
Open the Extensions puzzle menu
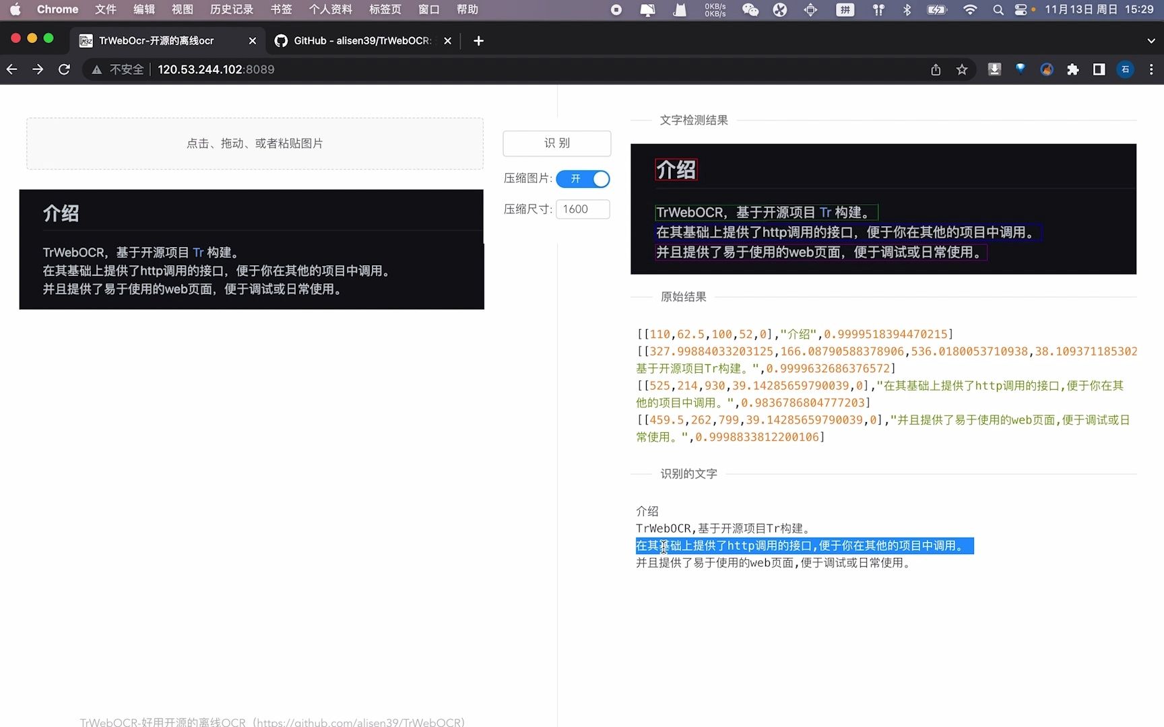tap(1073, 69)
